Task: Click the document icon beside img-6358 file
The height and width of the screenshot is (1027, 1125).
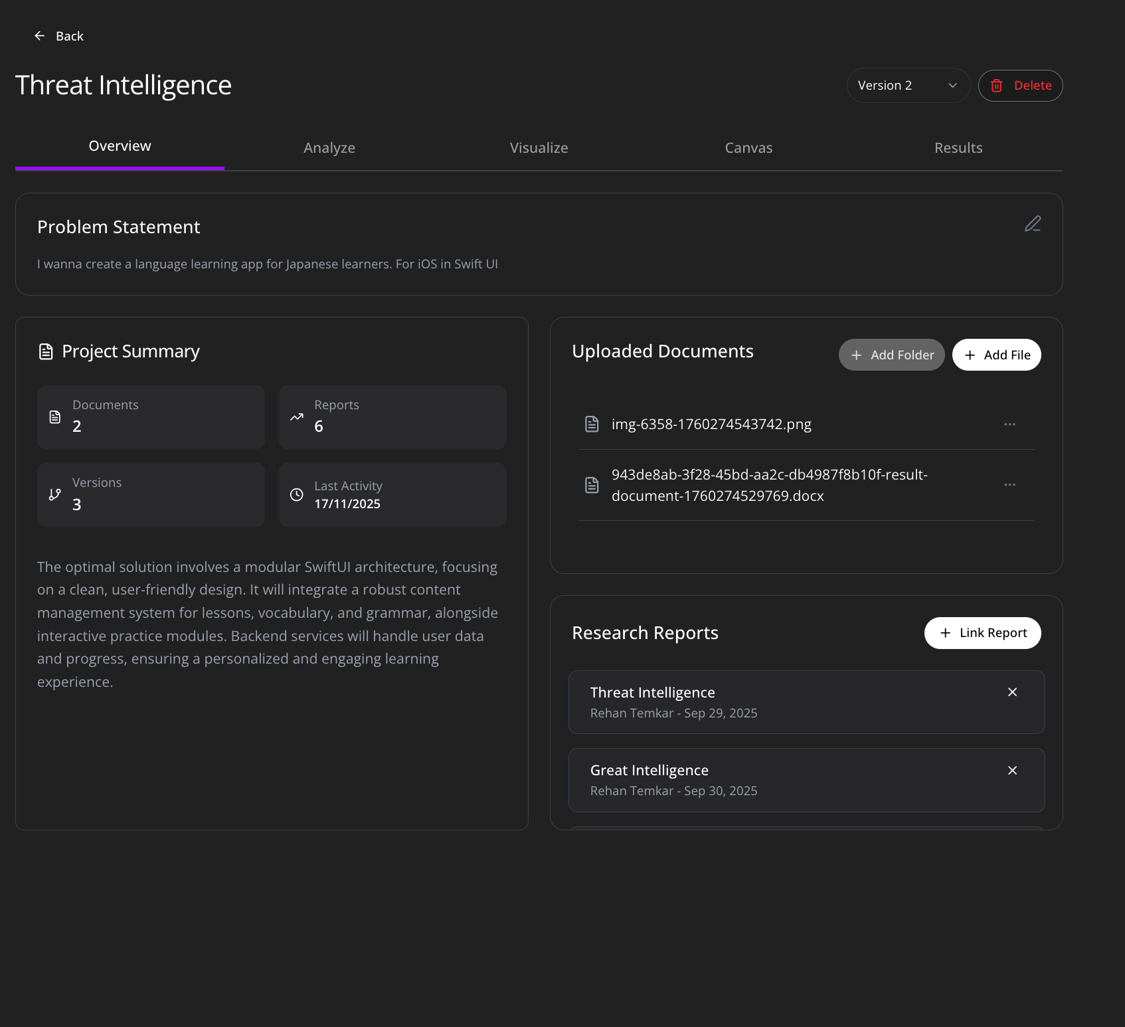Action: coord(592,423)
